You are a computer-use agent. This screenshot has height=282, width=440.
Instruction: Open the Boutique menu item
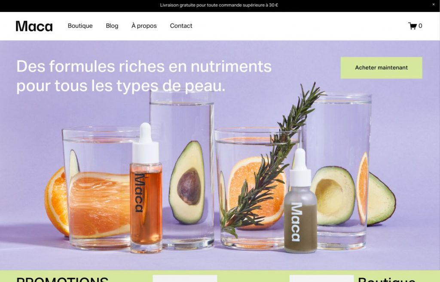[x=80, y=26]
